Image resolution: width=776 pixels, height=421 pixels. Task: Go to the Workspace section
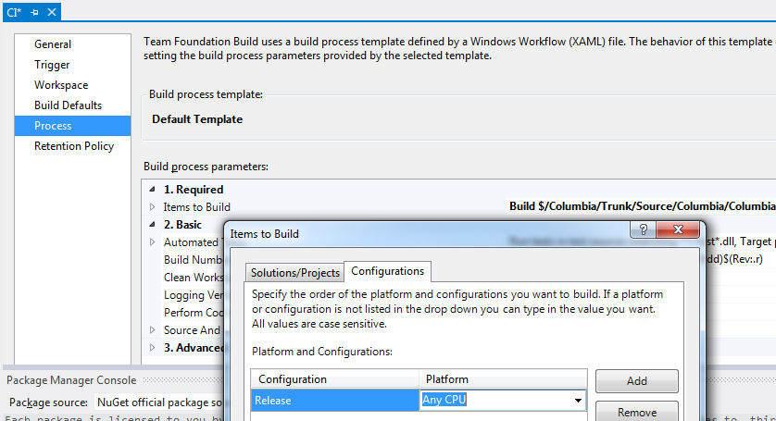pyautogui.click(x=61, y=85)
